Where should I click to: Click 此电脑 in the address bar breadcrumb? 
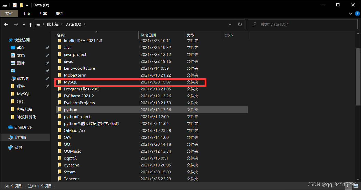[x=53, y=24]
